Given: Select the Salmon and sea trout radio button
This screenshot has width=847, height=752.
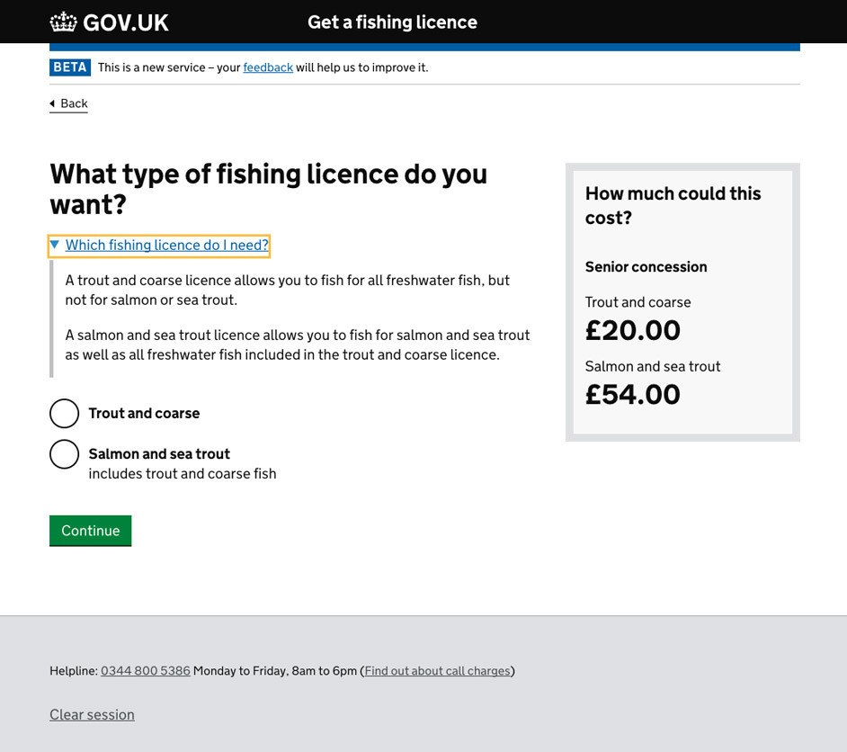Looking at the screenshot, I should click(64, 454).
